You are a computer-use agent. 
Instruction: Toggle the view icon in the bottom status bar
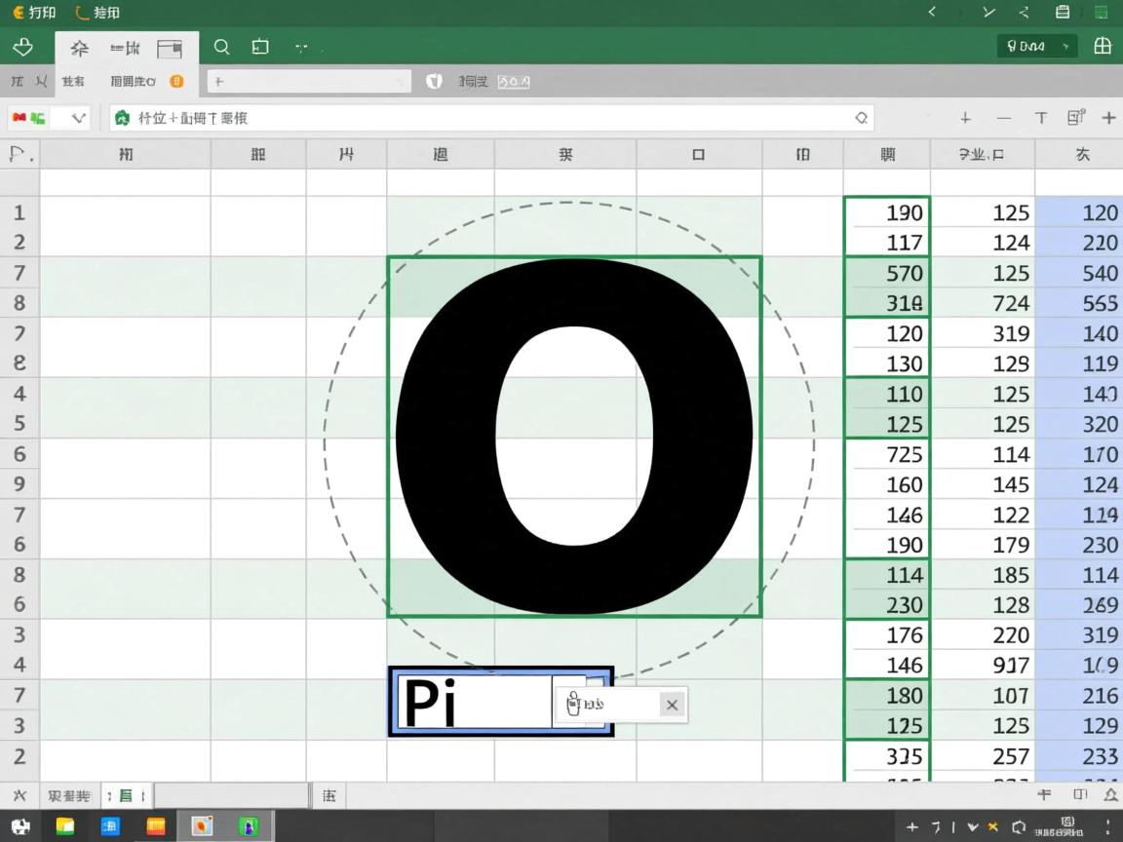(x=1080, y=795)
